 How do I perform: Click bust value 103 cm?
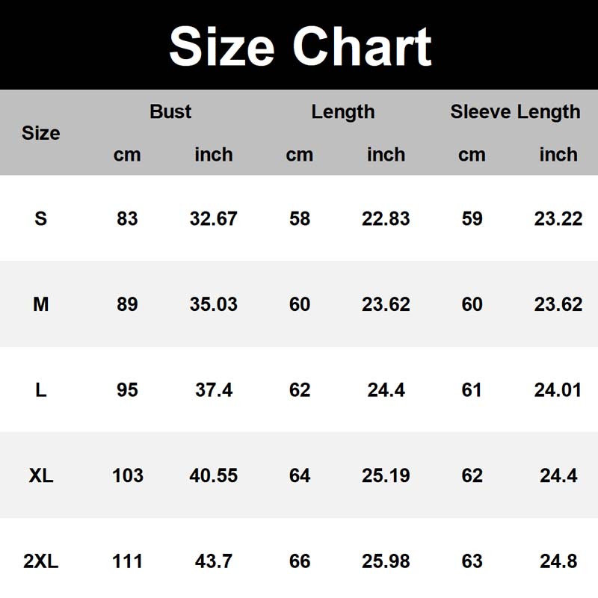click(127, 475)
